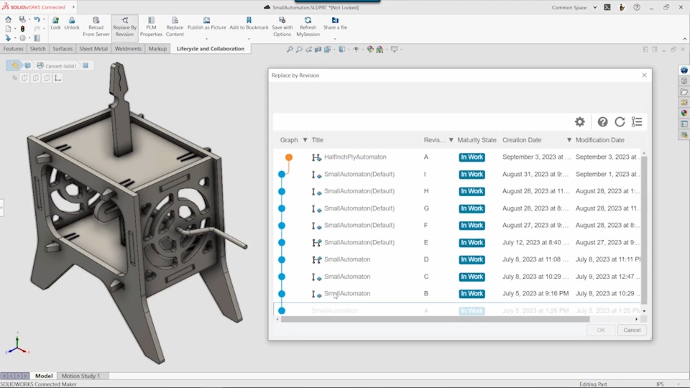The width and height of the screenshot is (690, 388).
Task: Click the Options gear icon in quick toolbar
Action: pos(22,38)
